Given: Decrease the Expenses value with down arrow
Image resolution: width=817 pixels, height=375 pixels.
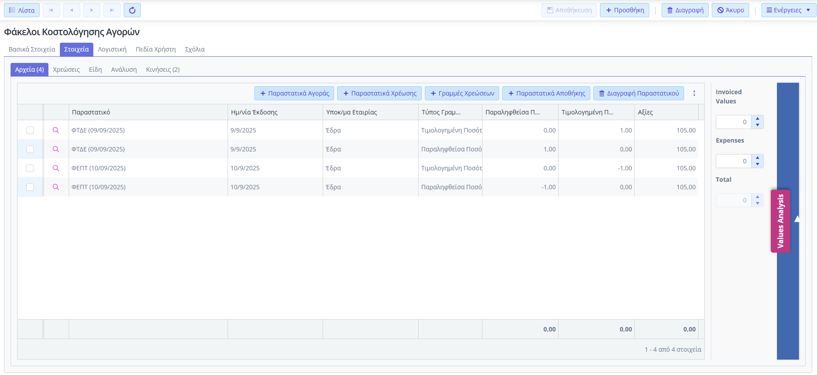Looking at the screenshot, I should point(758,164).
